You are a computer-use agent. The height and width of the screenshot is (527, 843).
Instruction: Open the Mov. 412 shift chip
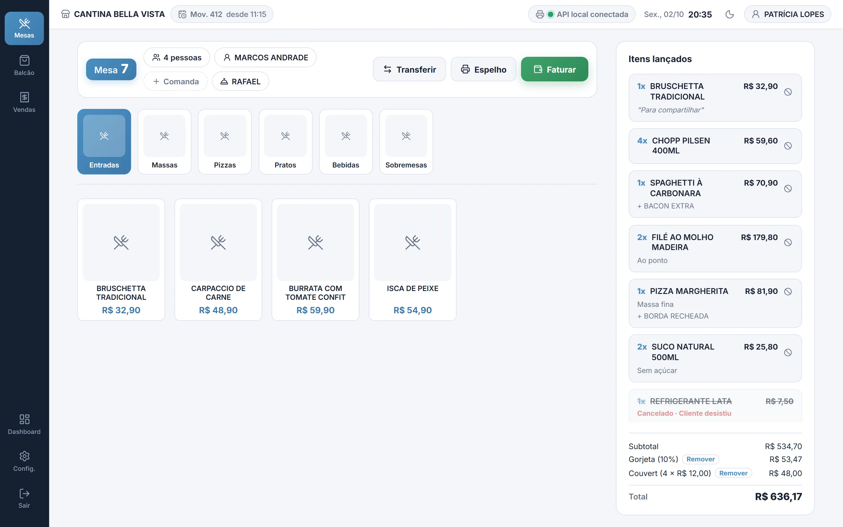click(222, 14)
